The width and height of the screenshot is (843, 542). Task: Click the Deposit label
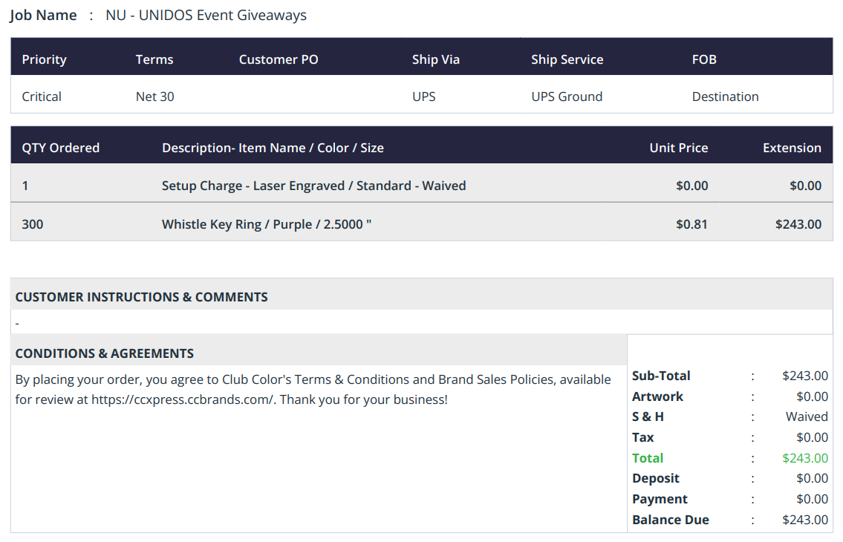[656, 479]
